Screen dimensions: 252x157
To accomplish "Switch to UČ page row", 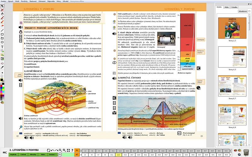I will click(x=77, y=154).
